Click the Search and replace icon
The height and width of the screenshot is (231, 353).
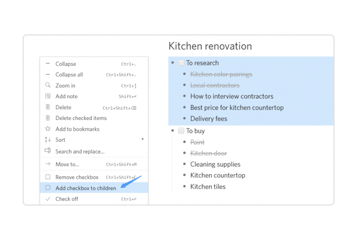47,151
